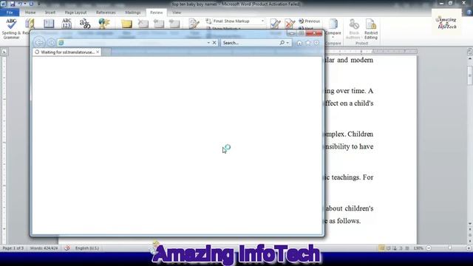Switch to the Mailings tab
473x266 pixels.
click(x=133, y=13)
